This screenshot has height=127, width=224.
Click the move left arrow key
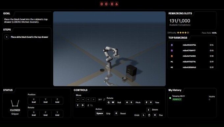(88, 99)
